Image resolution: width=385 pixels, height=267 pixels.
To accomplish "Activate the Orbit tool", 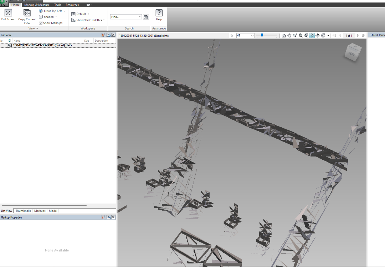I will (312, 36).
